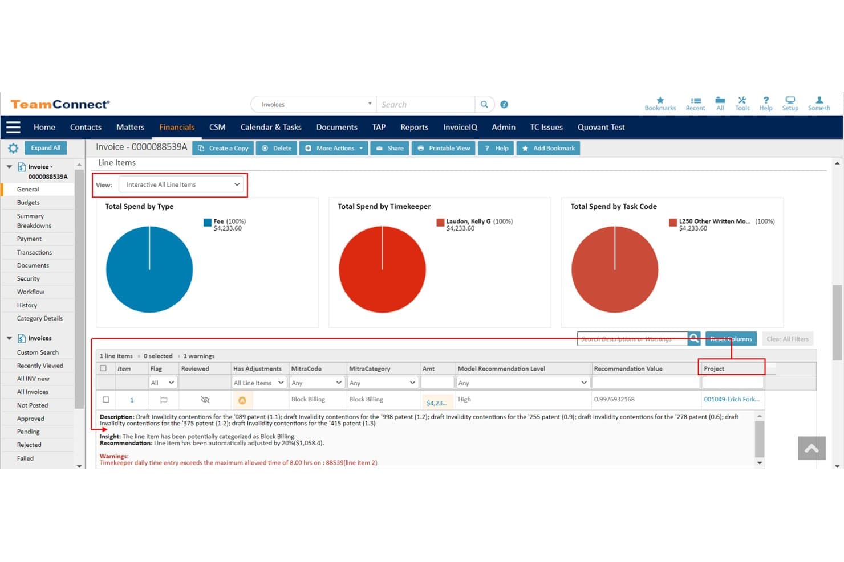Click the Create a Copy button

223,148
